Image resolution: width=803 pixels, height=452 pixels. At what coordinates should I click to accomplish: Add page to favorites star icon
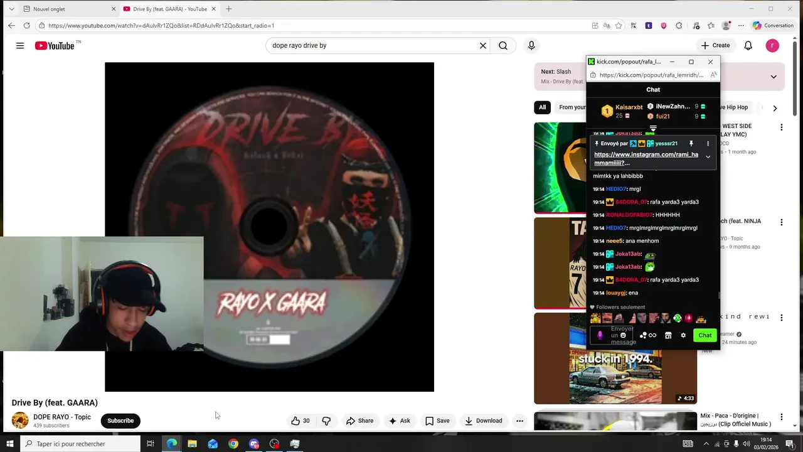coord(619,26)
